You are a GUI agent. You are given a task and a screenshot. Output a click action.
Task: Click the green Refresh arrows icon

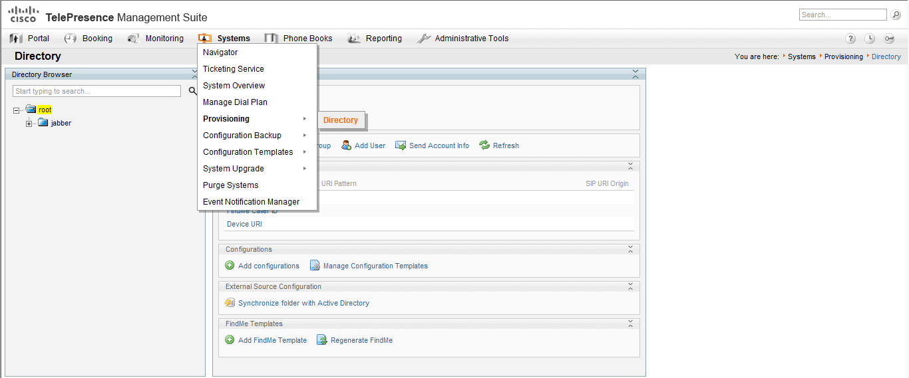pos(484,145)
